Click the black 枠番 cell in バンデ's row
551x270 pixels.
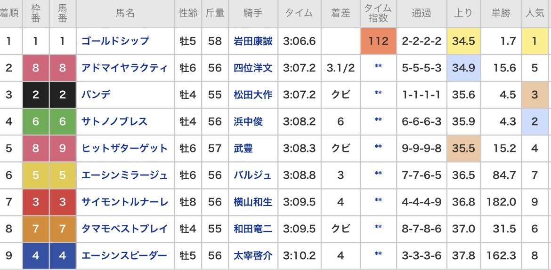36,95
